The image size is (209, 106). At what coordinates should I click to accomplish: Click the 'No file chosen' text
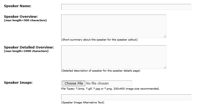pos(97,83)
